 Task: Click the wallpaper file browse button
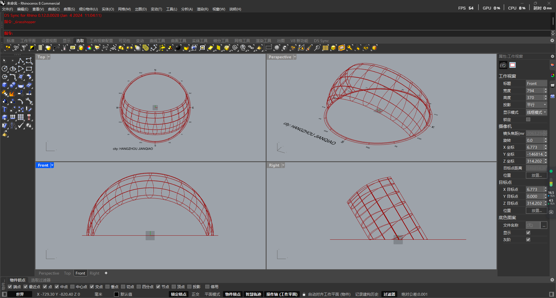[x=544, y=225]
